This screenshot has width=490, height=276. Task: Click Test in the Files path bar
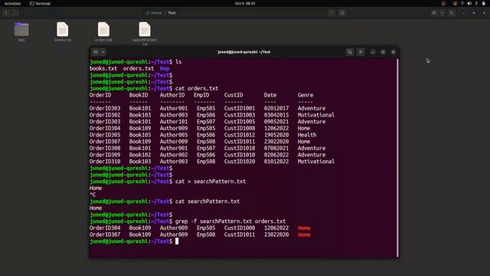tap(171, 13)
